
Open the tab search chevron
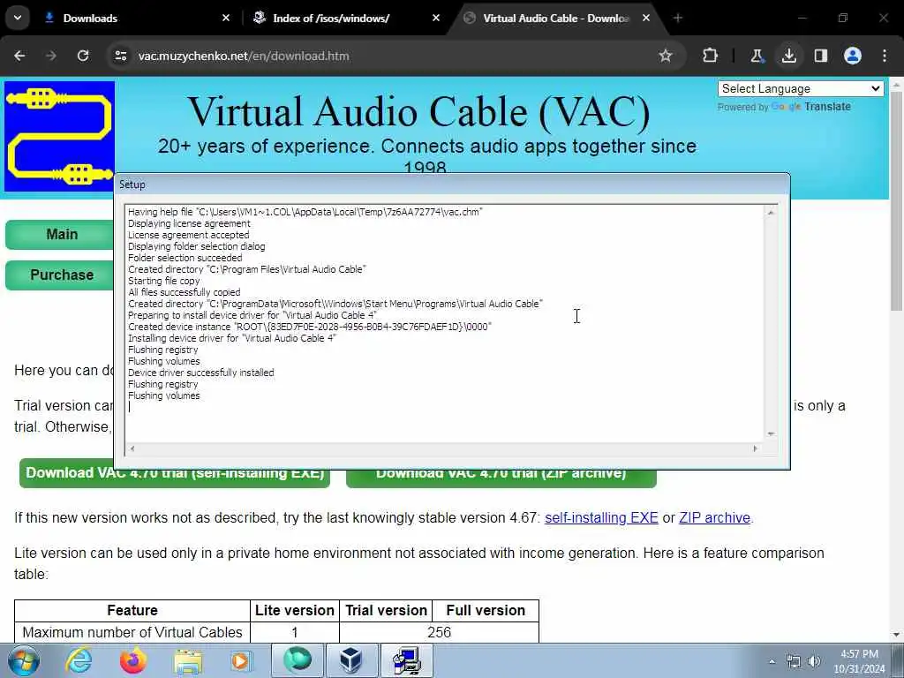click(x=18, y=18)
